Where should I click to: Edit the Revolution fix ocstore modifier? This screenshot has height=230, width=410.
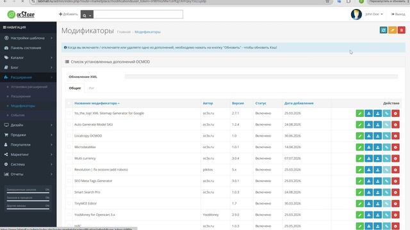coord(360,170)
